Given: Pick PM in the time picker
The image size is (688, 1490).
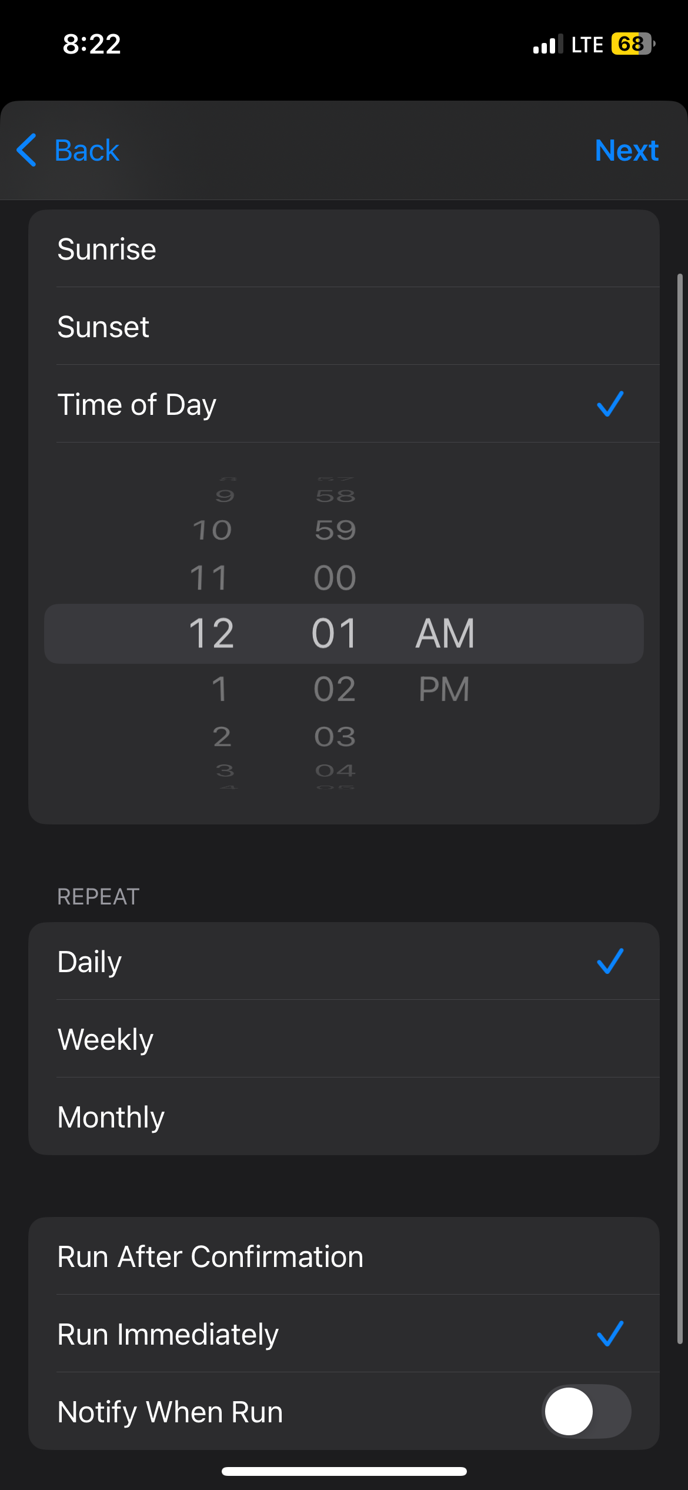Looking at the screenshot, I should [444, 689].
